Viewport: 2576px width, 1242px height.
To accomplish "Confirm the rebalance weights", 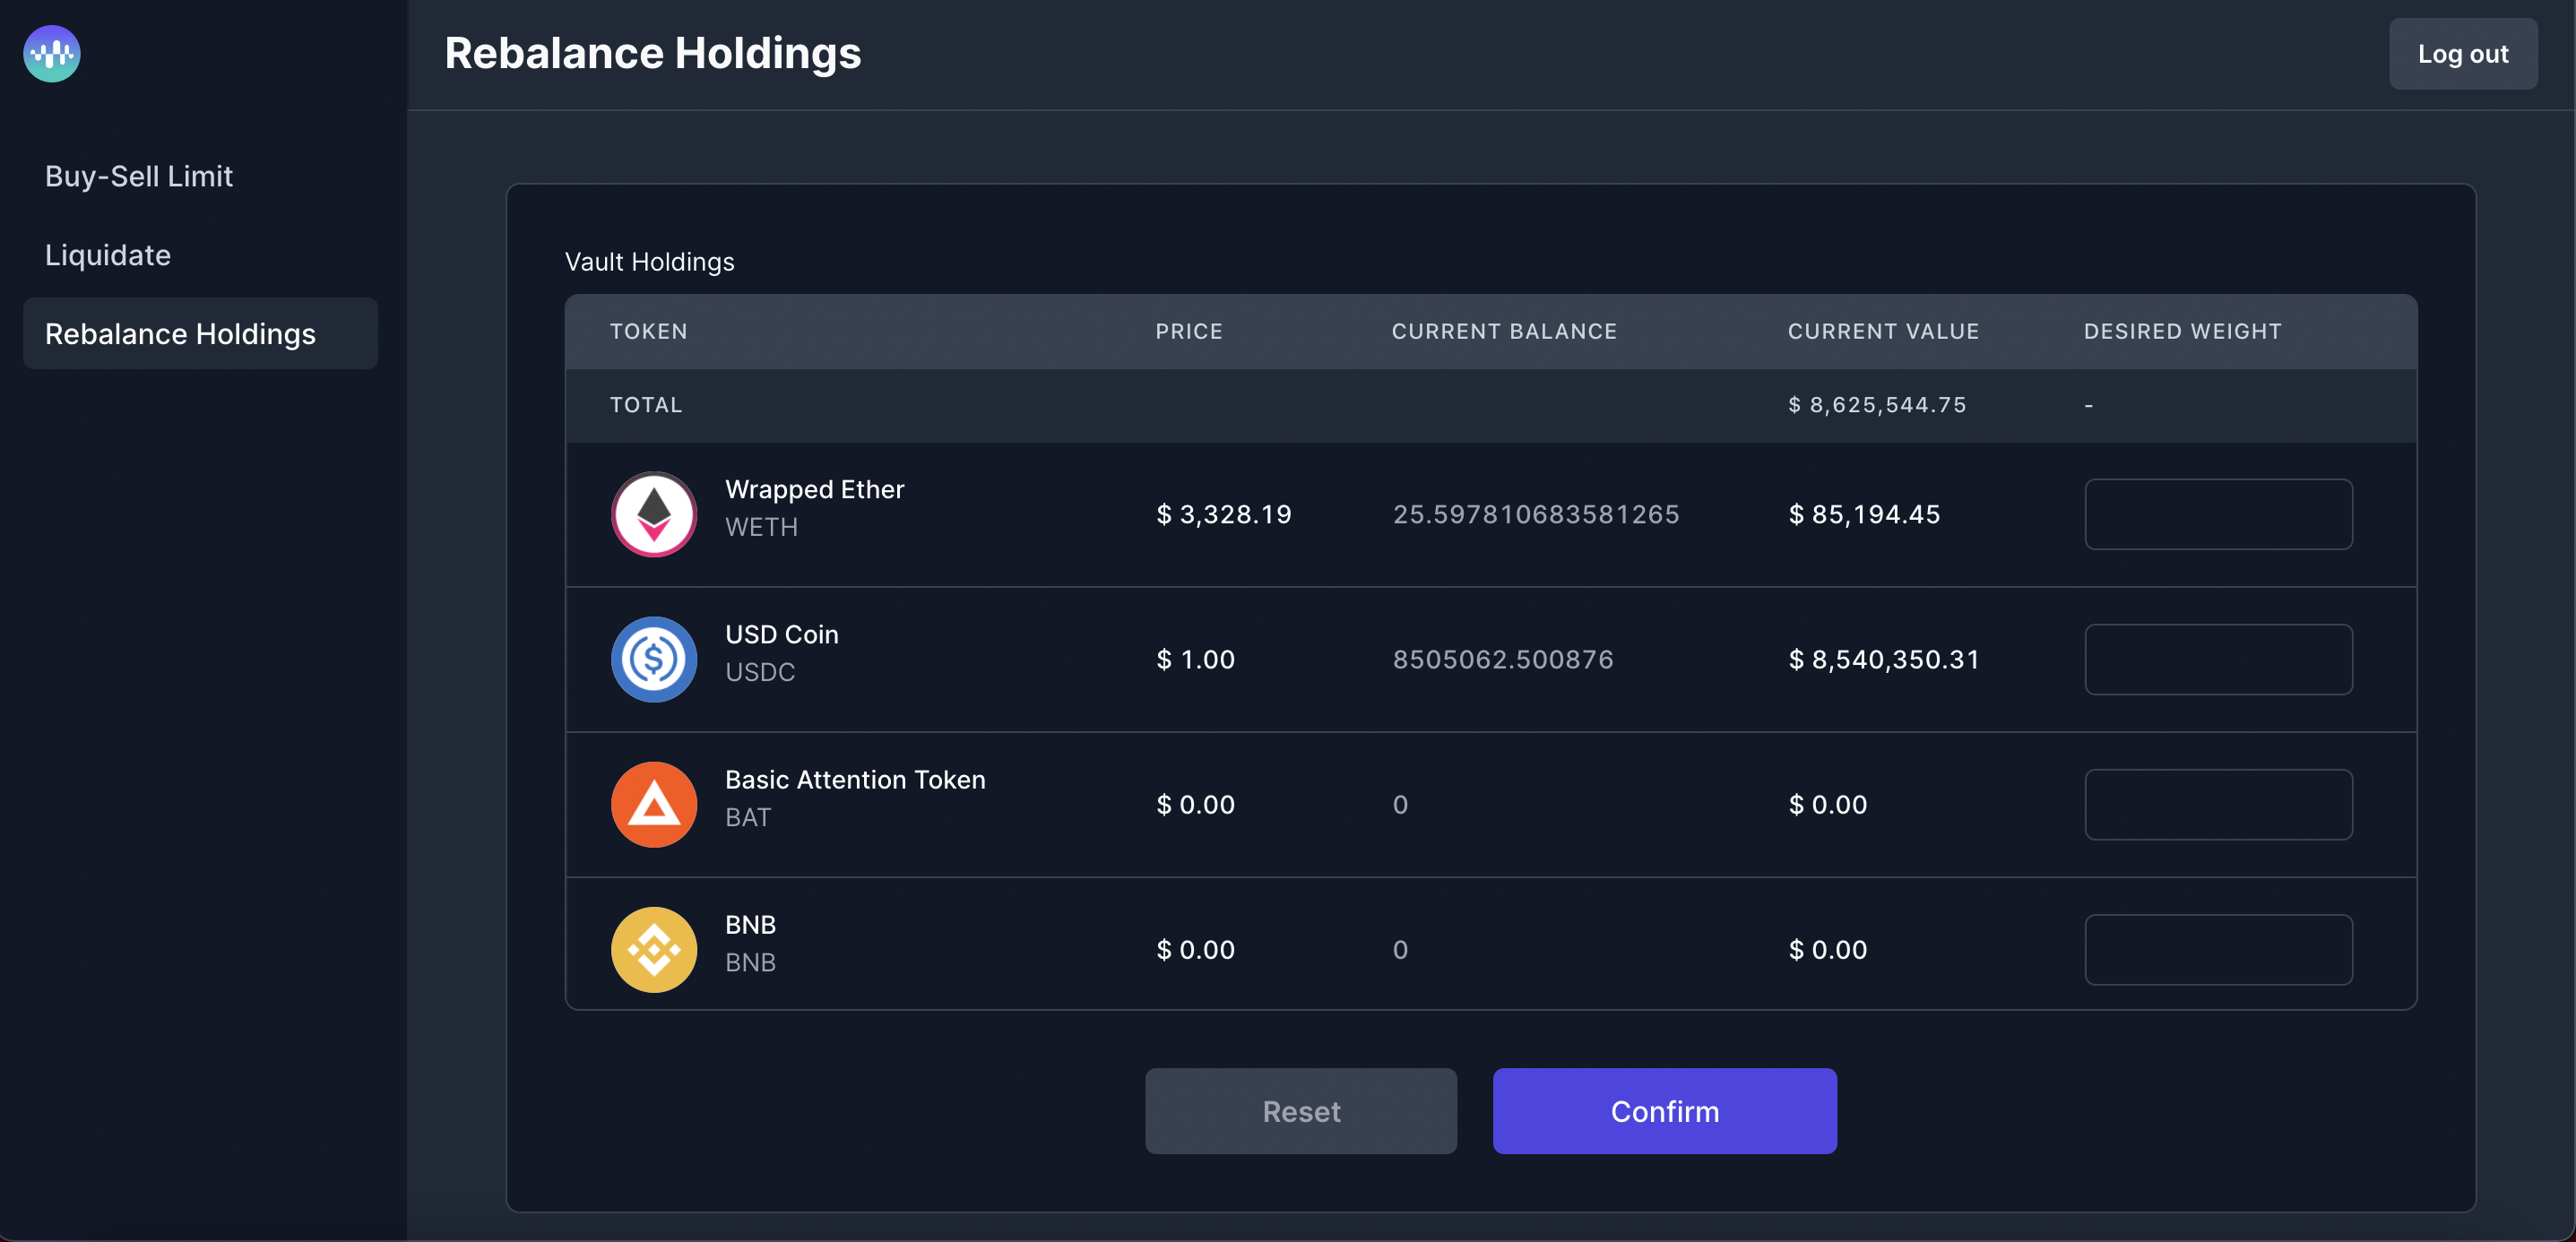I will point(1664,1111).
